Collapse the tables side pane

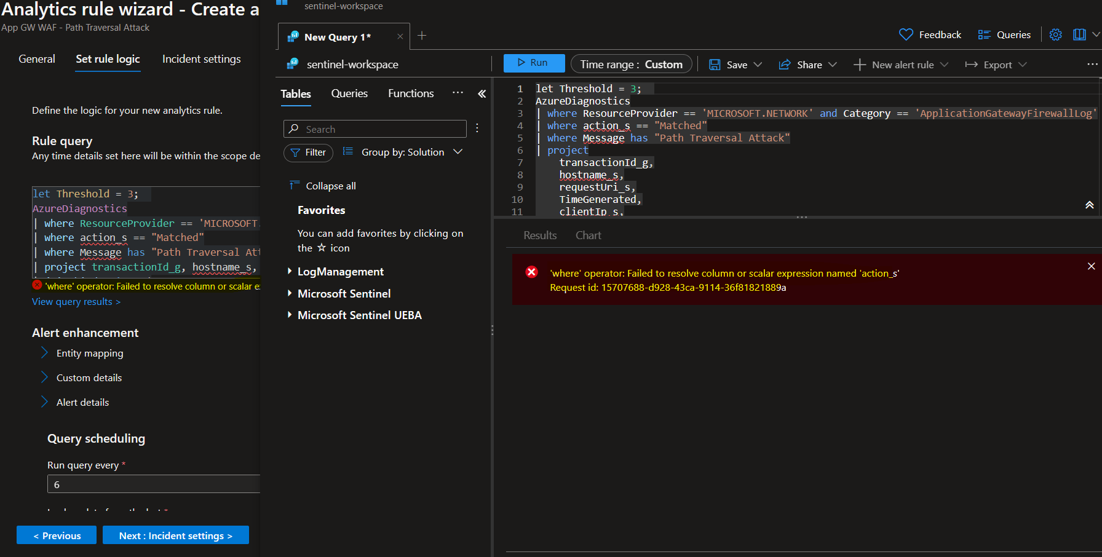tap(482, 94)
